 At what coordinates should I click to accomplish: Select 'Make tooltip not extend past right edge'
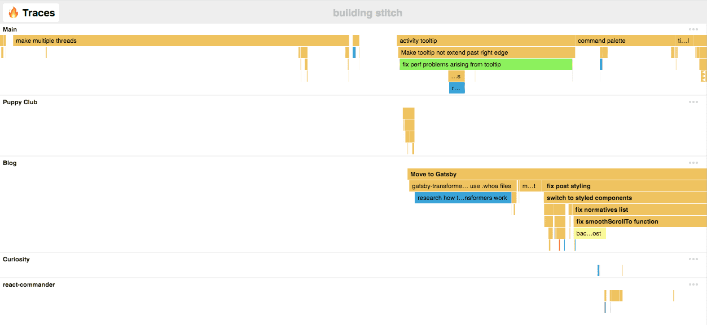click(x=486, y=52)
